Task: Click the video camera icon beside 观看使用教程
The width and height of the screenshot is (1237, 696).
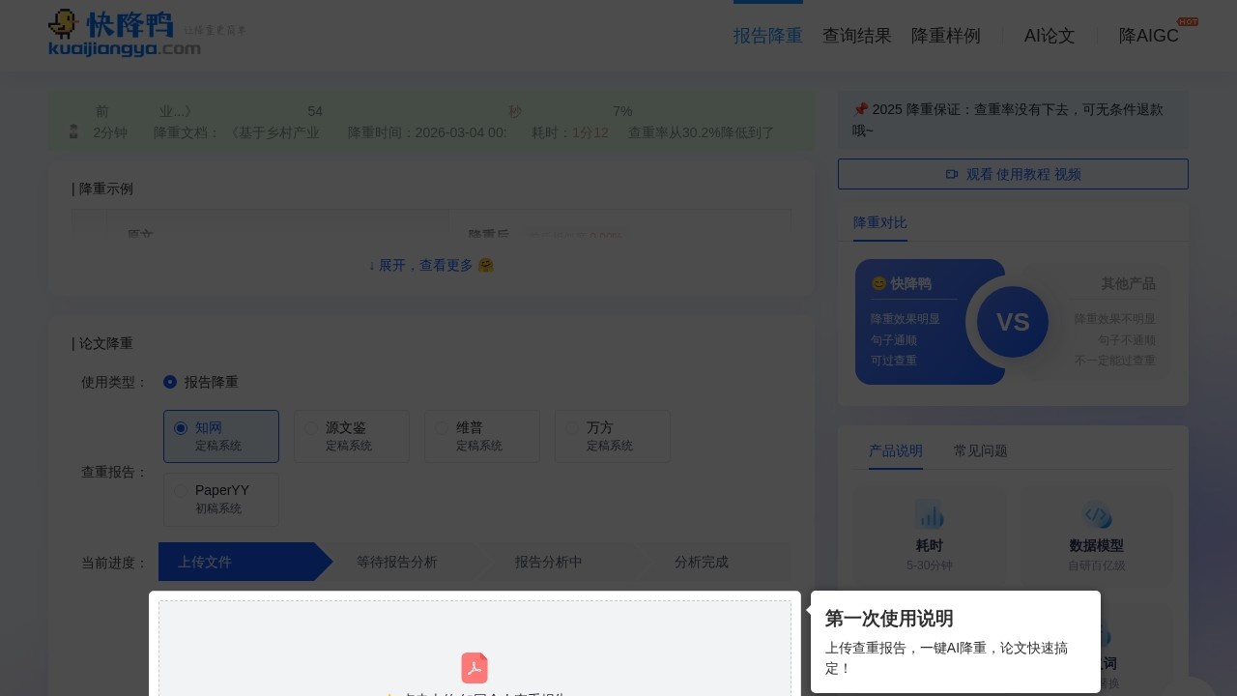Action: click(x=953, y=175)
